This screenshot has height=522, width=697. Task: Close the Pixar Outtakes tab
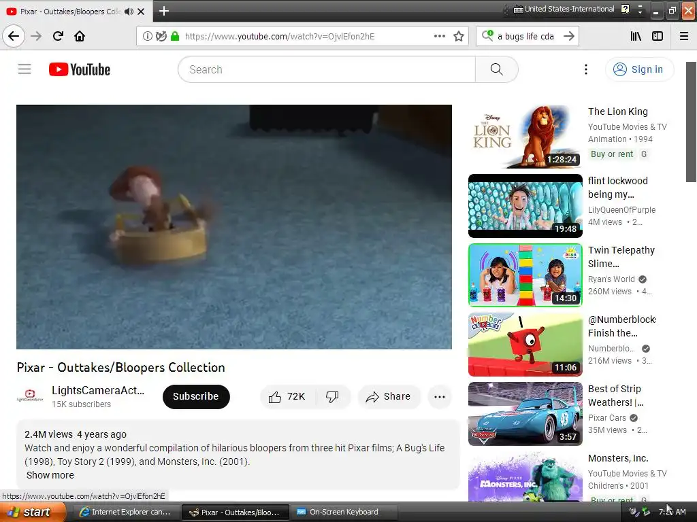pyautogui.click(x=141, y=12)
